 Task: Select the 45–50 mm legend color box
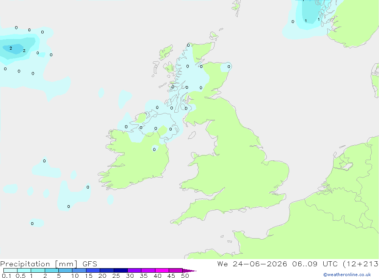pos(175,270)
